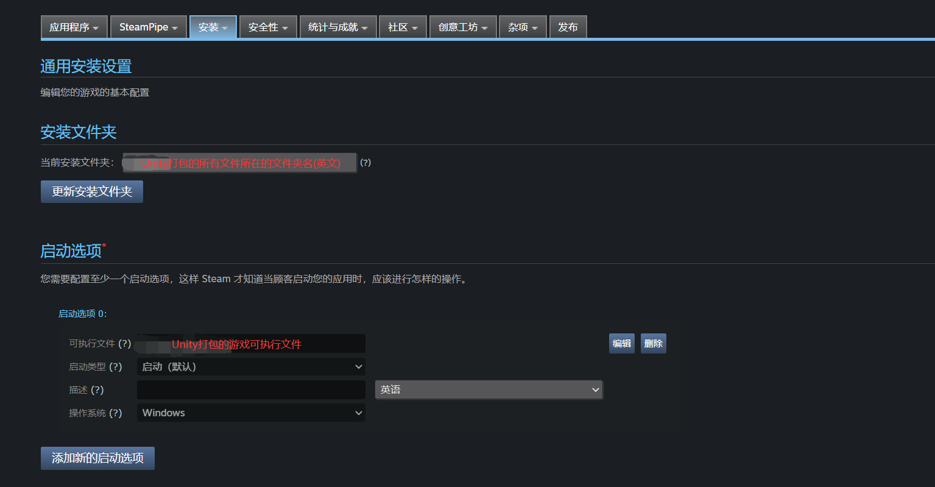Go to the 发布 tab
Screen dimensions: 935x487
click(x=568, y=27)
